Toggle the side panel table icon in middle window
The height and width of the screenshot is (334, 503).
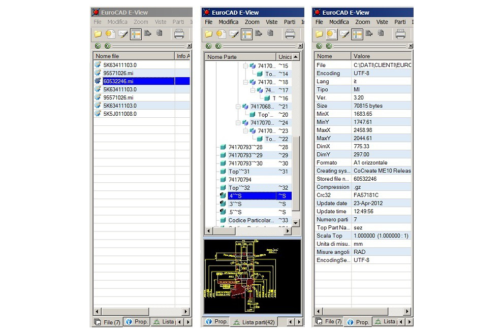click(247, 34)
